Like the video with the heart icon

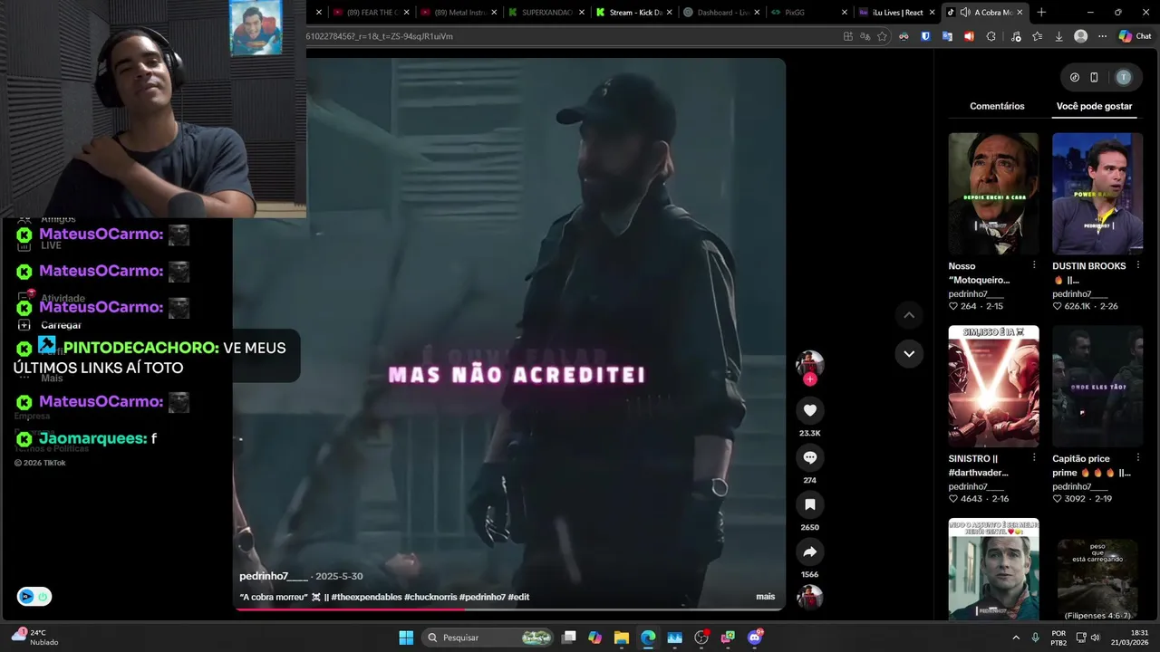coord(810,410)
